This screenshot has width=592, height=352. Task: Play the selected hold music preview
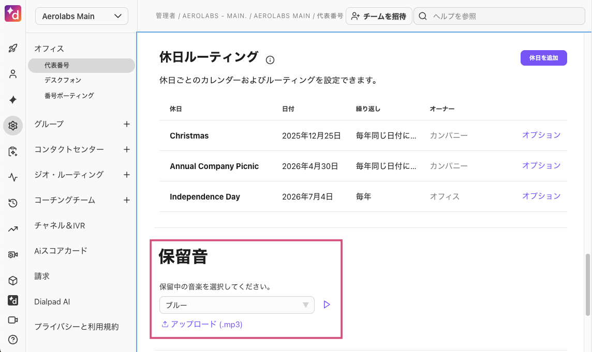(327, 305)
